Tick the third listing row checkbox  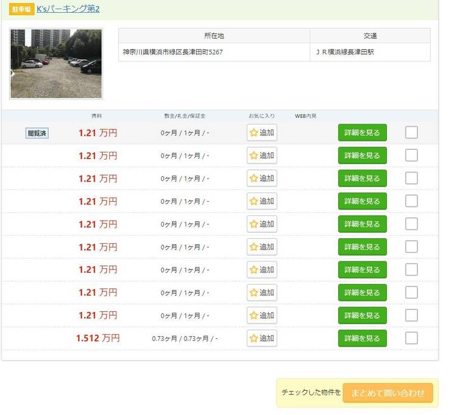pyautogui.click(x=411, y=178)
